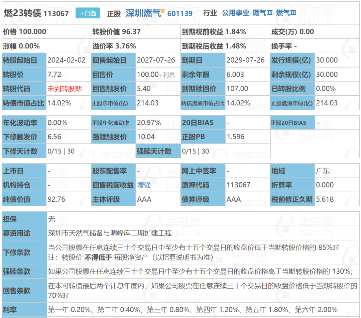361x318 pixels.
Task: Open stock code 601139 link
Action: 180,14
